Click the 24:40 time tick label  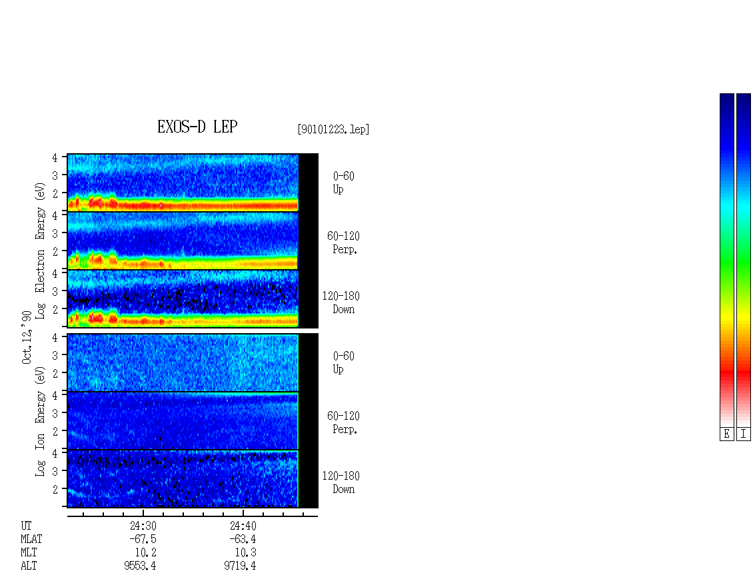click(x=243, y=526)
